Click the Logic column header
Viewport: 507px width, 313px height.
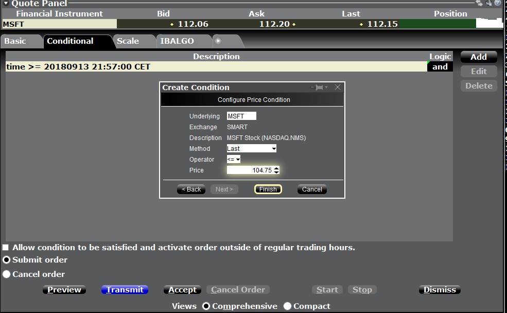coord(440,57)
